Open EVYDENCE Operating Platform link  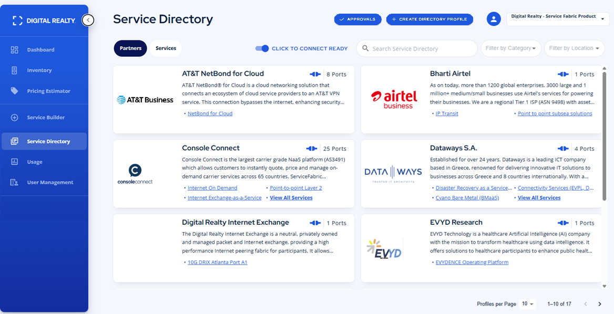pyautogui.click(x=472, y=262)
